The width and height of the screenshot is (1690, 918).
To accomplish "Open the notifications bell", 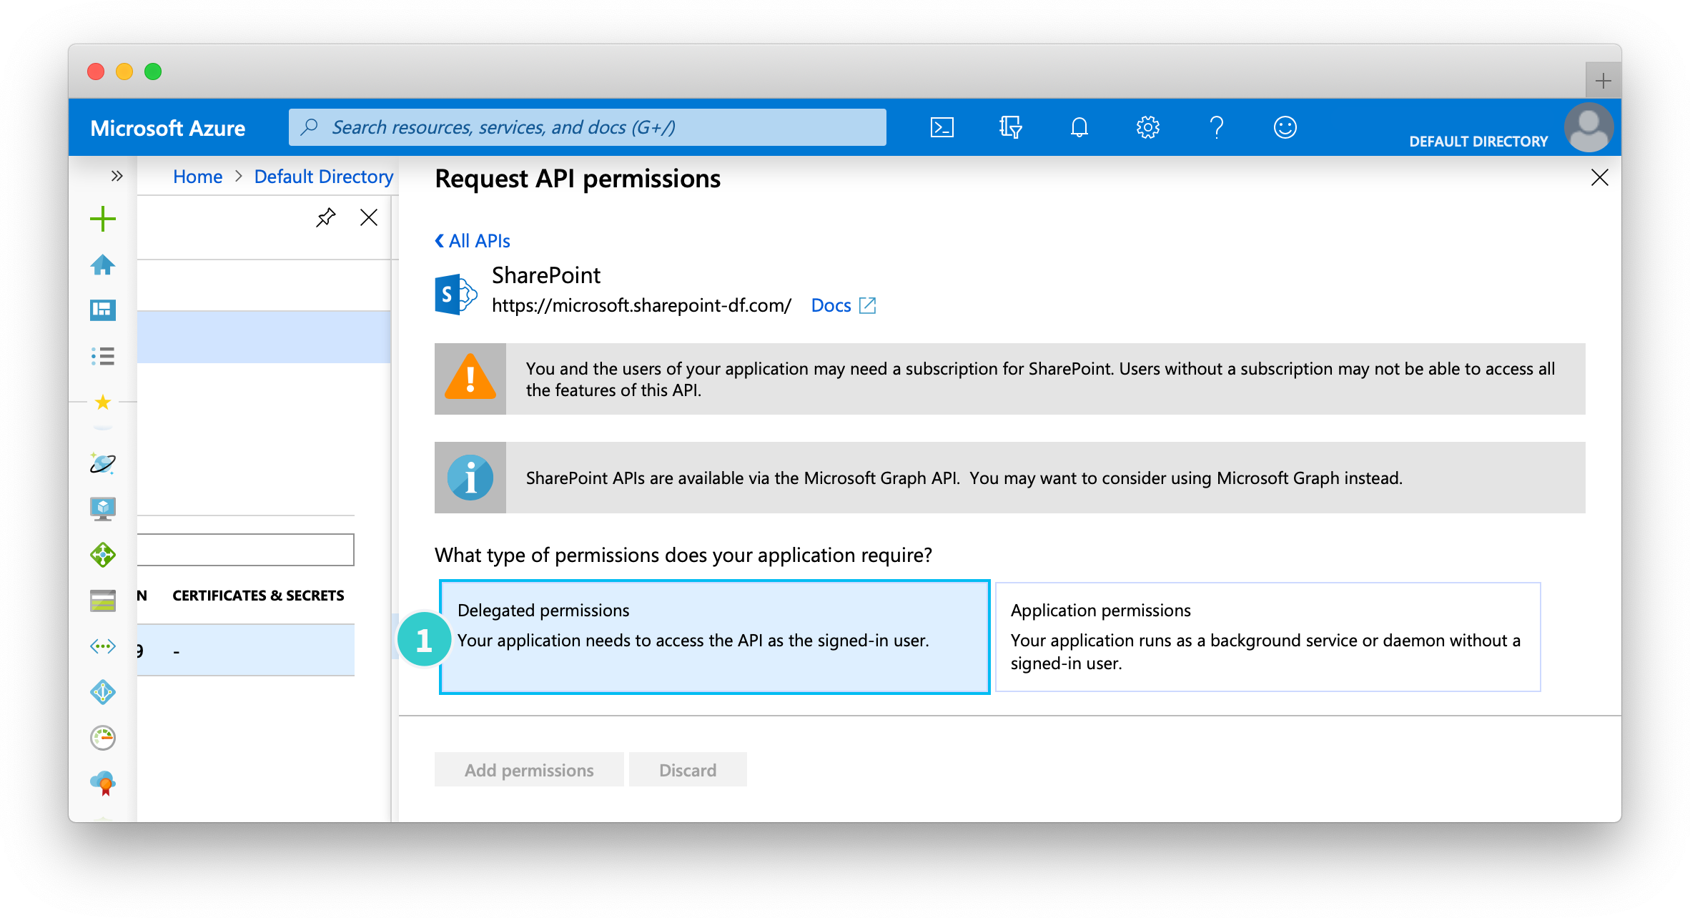I will [x=1079, y=127].
